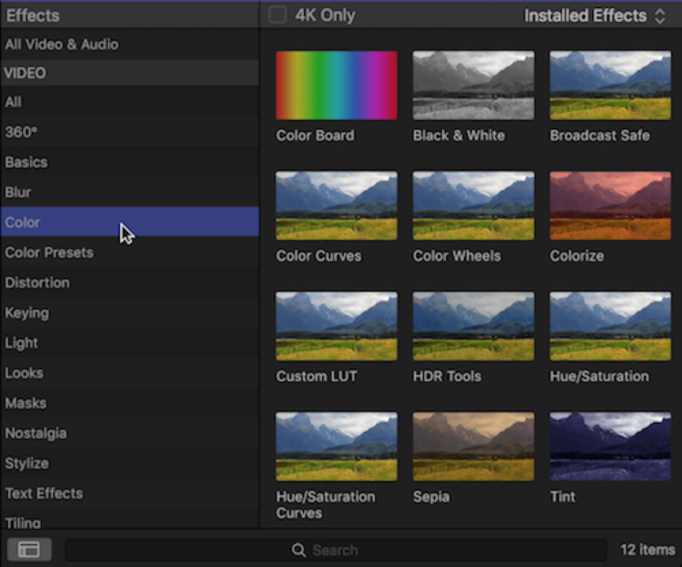Choose the Custom LUT effect
682x567 pixels.
pyautogui.click(x=336, y=326)
